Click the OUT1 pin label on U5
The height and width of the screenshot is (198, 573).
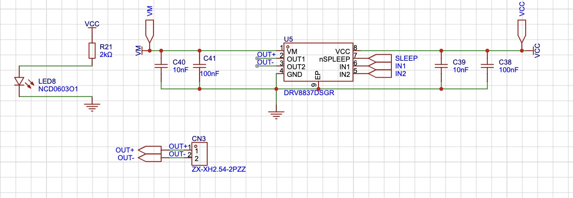(295, 59)
